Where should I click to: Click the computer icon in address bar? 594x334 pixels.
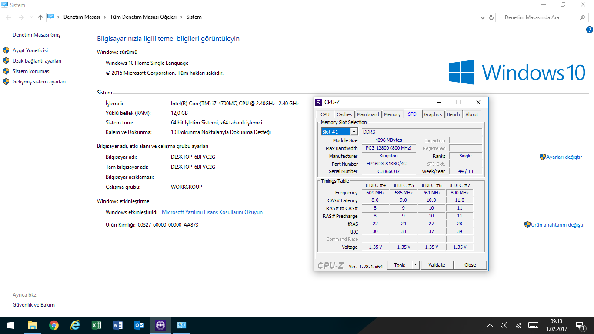51,17
